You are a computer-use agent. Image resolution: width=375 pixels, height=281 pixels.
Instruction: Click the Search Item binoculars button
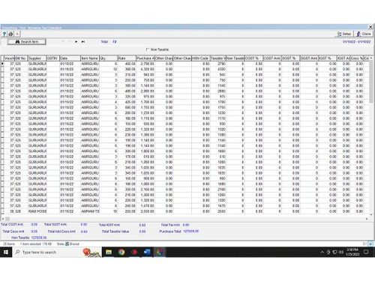[x=27, y=42]
